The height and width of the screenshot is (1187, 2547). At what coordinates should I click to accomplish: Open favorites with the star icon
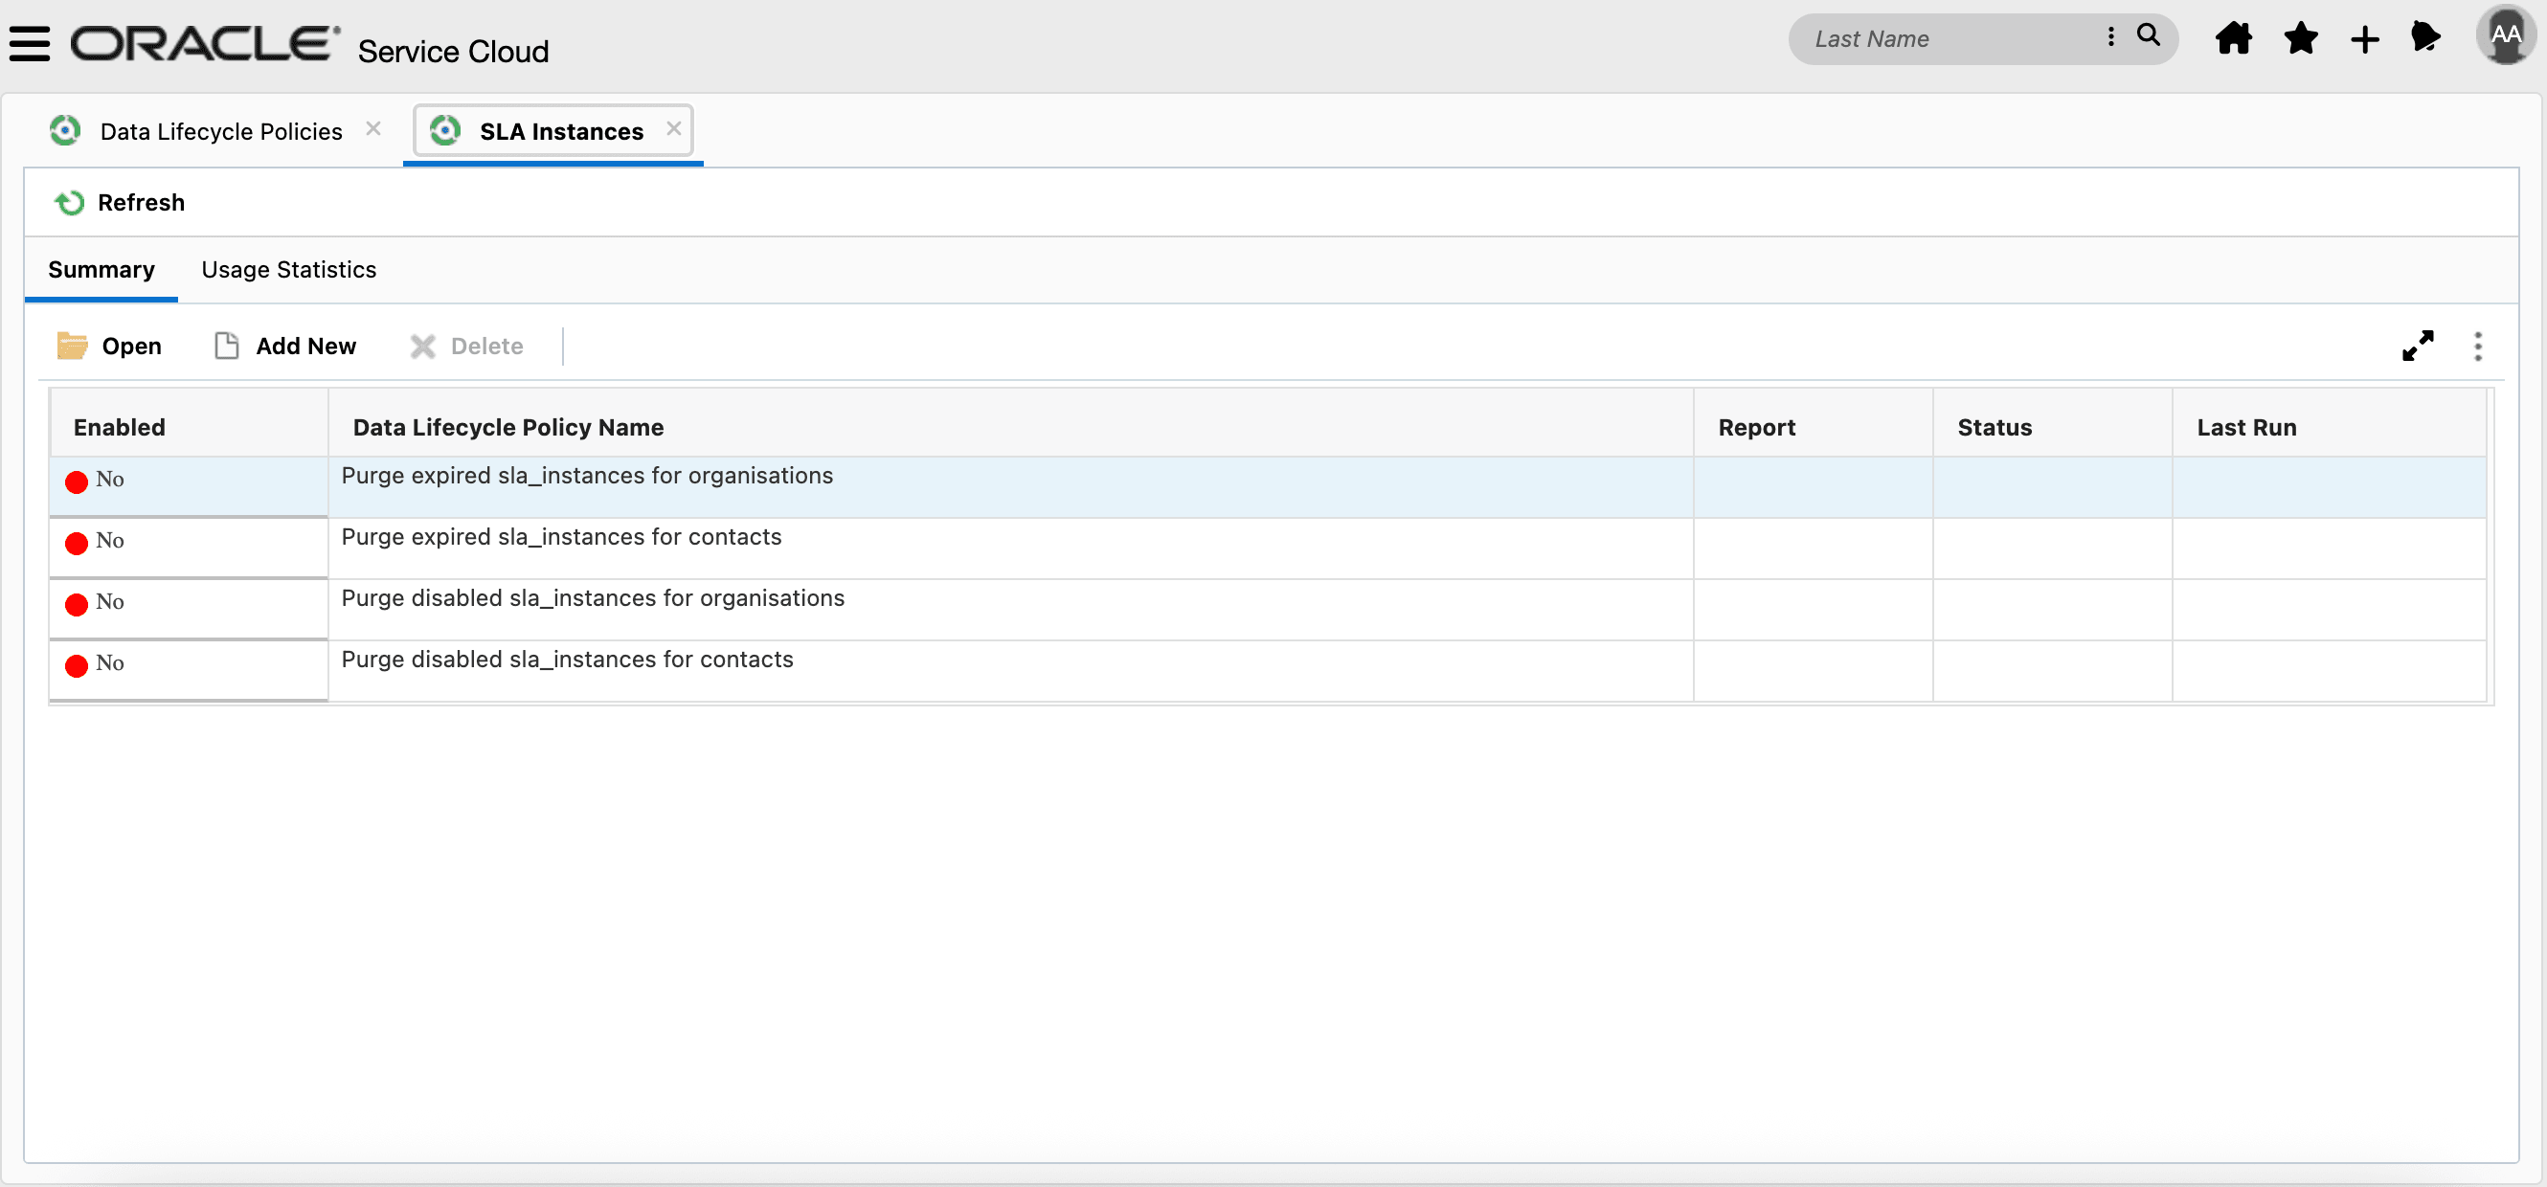[2300, 38]
